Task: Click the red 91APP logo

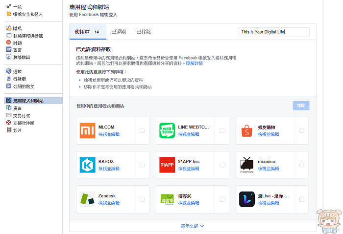Action: pos(167,165)
